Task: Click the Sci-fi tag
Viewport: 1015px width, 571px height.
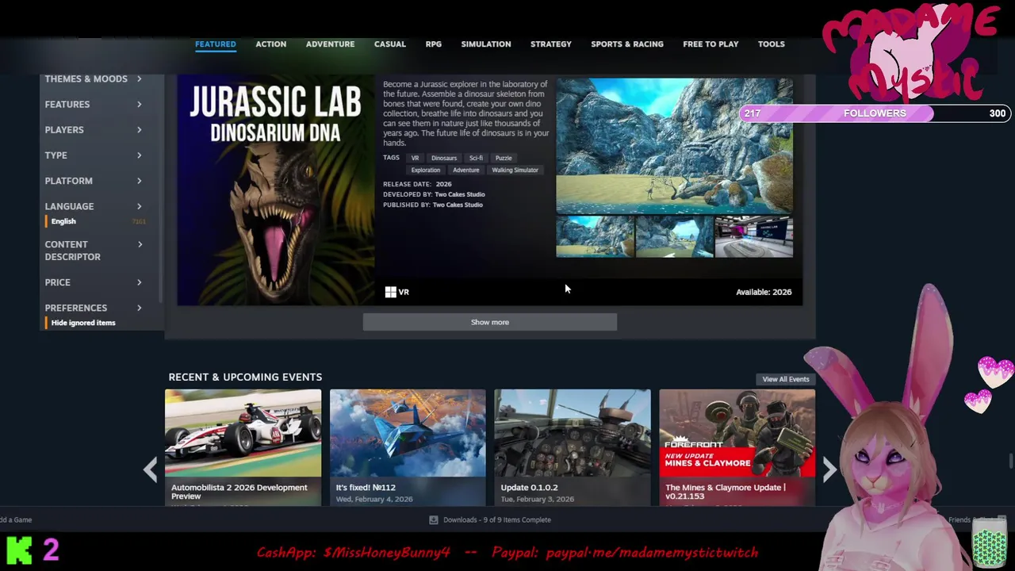Action: tap(476, 158)
